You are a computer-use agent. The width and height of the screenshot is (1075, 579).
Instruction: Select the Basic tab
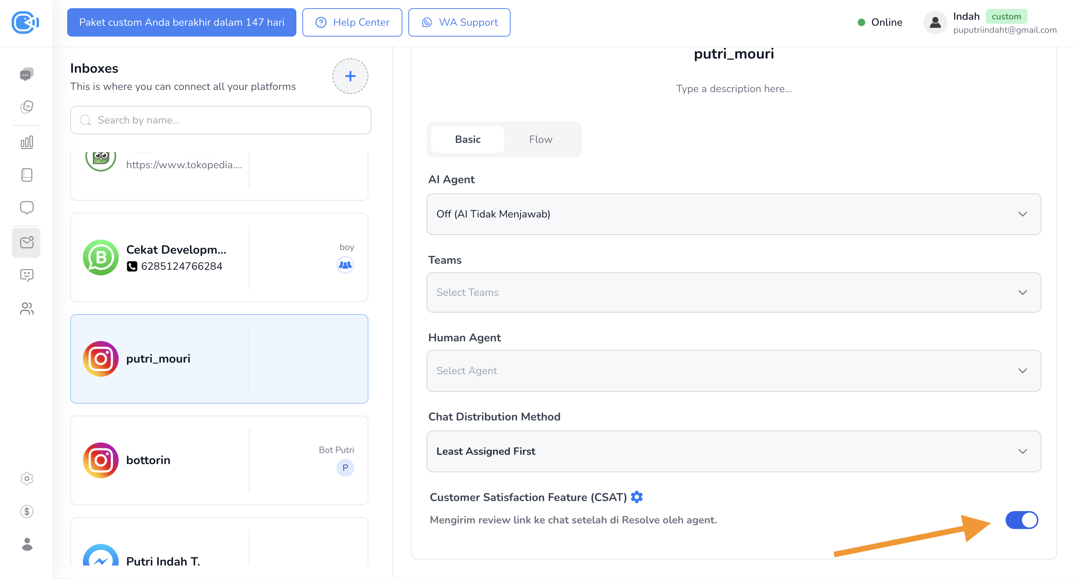click(467, 139)
